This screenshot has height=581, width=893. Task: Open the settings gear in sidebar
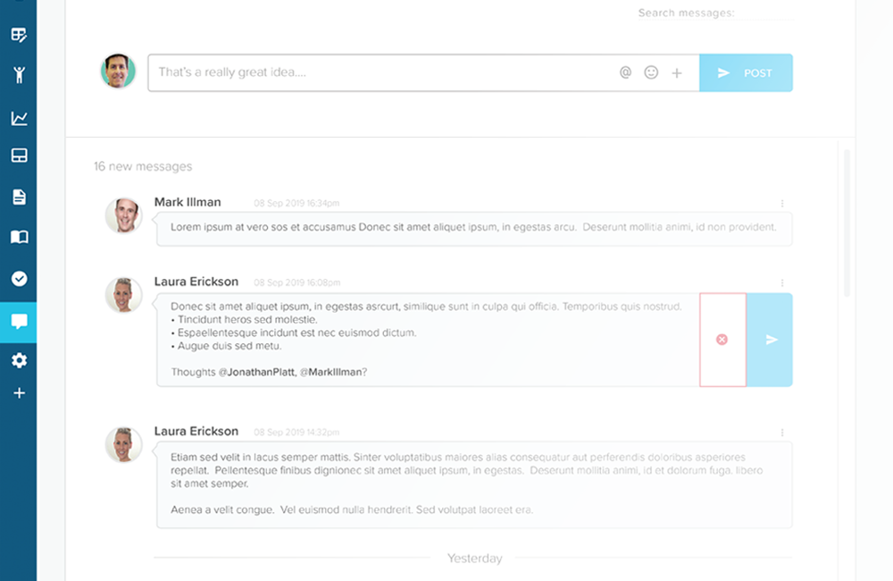click(19, 360)
